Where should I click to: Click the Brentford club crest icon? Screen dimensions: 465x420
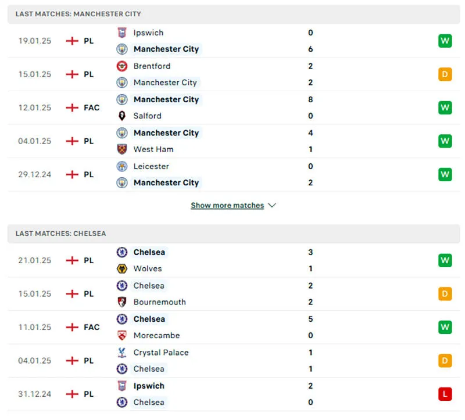[x=122, y=66]
